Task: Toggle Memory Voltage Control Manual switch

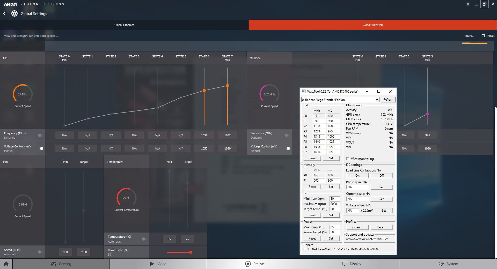Action: (287, 148)
